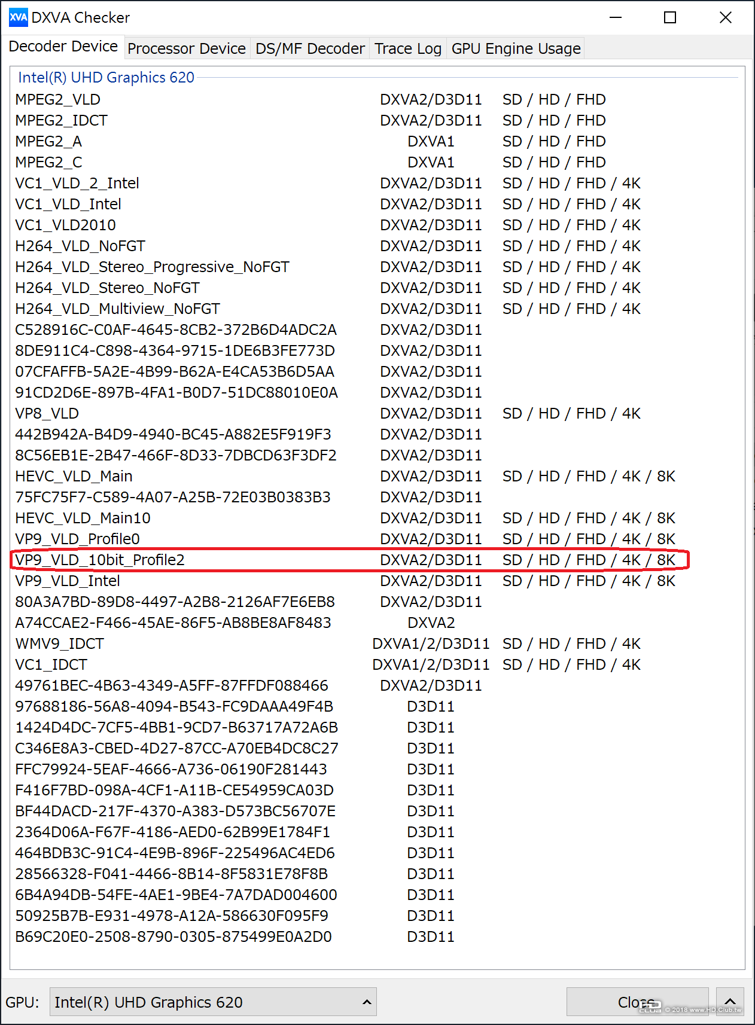Image resolution: width=755 pixels, height=1025 pixels.
Task: Select the VP9_VLD_Profile0 row
Action: (377, 539)
